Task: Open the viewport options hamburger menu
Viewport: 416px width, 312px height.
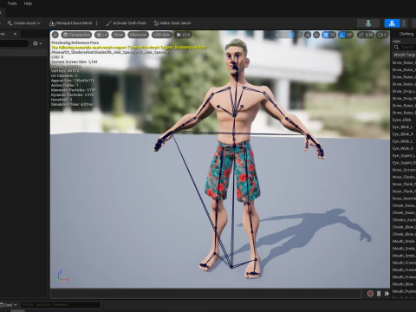Action: click(x=55, y=35)
